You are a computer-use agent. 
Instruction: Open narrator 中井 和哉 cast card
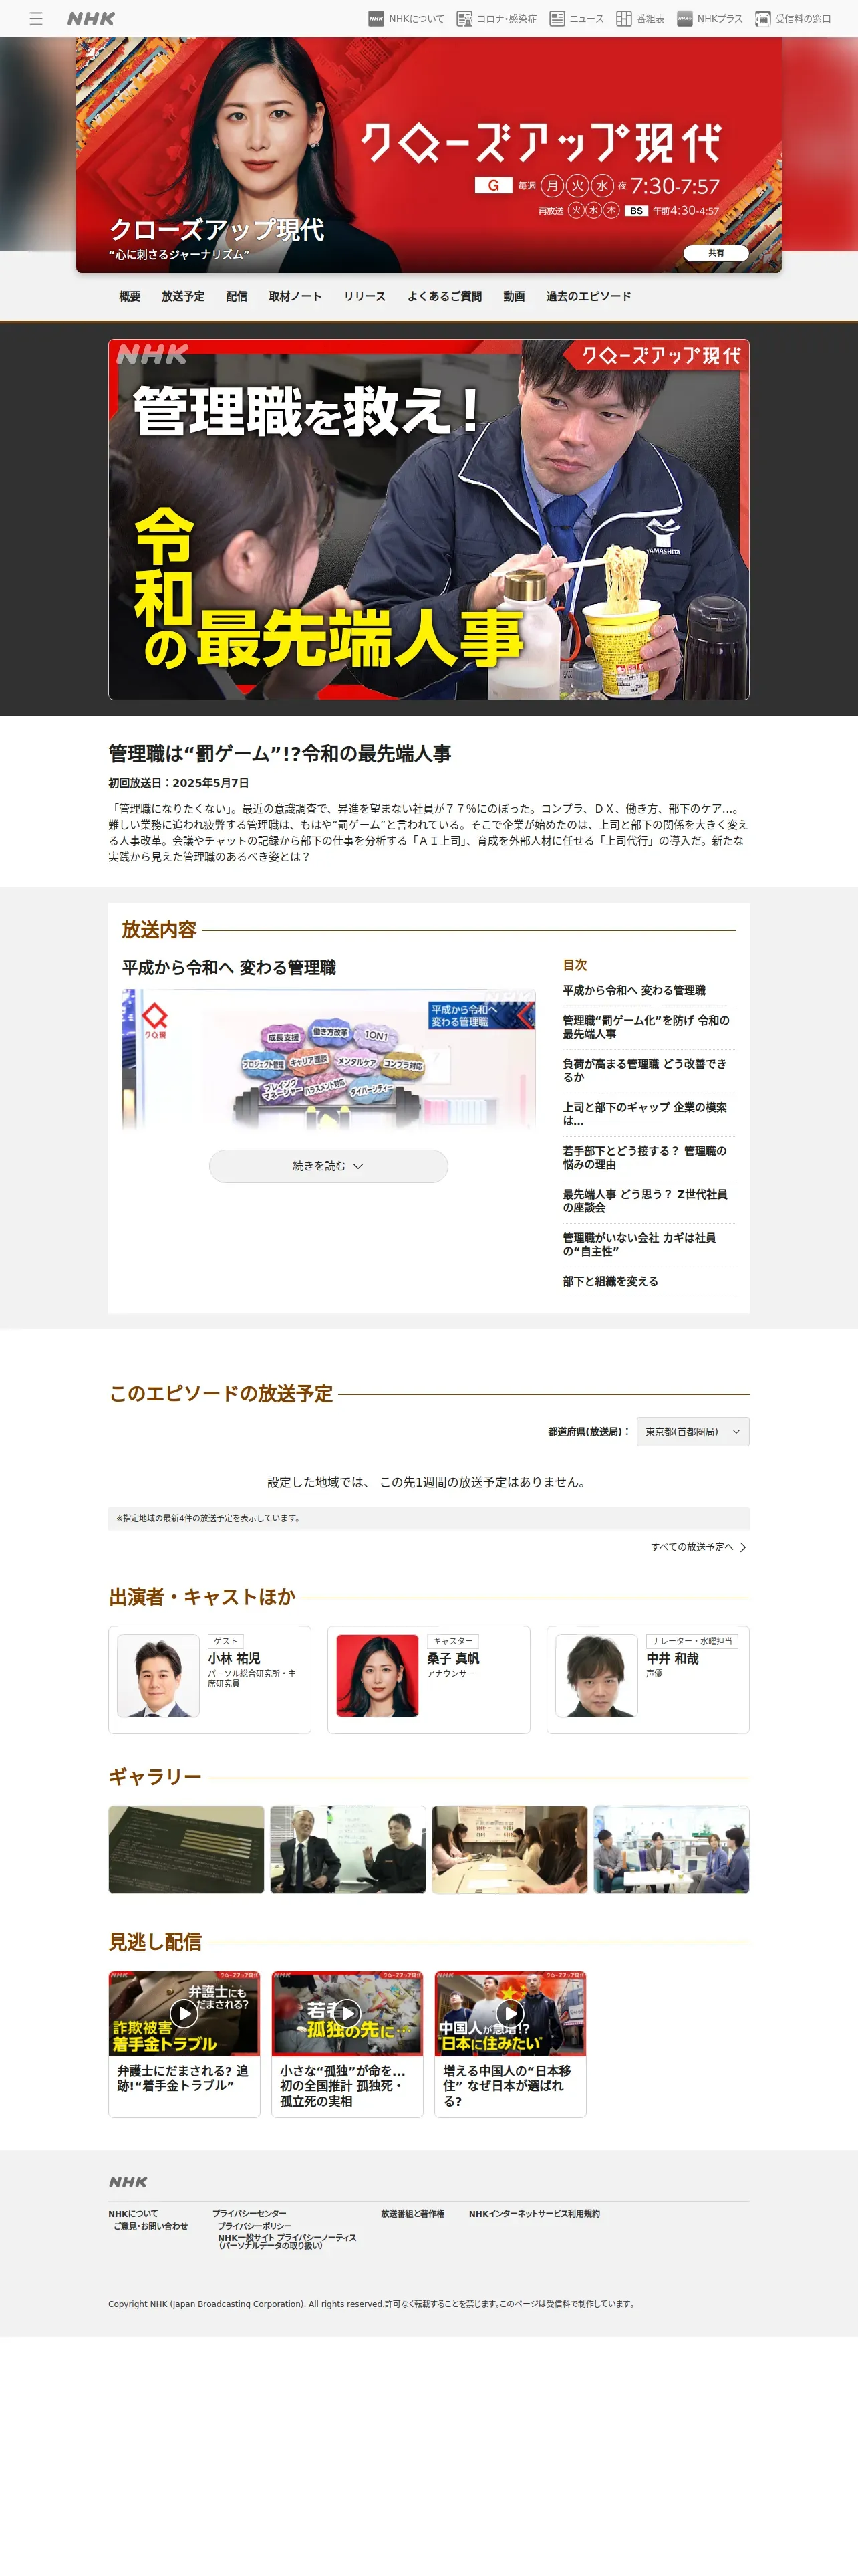coord(648,1680)
